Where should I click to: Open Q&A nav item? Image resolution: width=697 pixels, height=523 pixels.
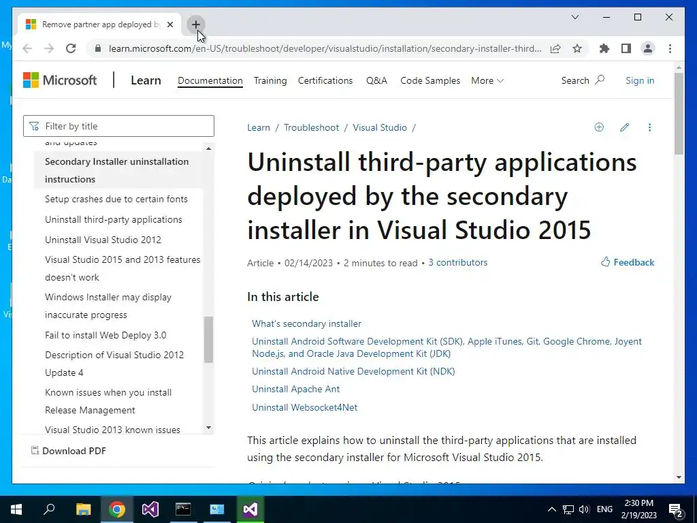coord(376,80)
